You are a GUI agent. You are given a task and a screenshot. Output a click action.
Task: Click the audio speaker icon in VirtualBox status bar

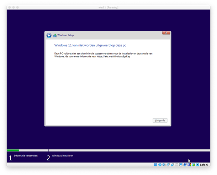coord(164,165)
